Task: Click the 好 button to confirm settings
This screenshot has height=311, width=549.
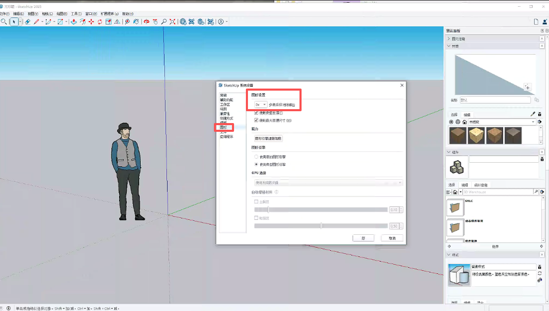Action: (x=363, y=238)
